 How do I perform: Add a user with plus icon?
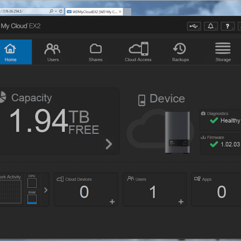pyautogui.click(x=181, y=201)
